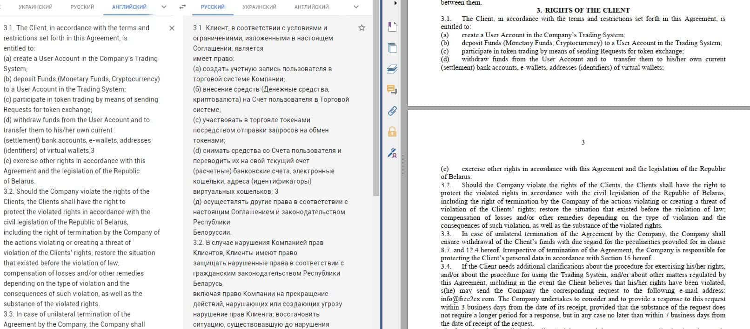Image resolution: width=750 pixels, height=329 pixels.
Task: Expand target language list dropdown
Action: [356, 7]
